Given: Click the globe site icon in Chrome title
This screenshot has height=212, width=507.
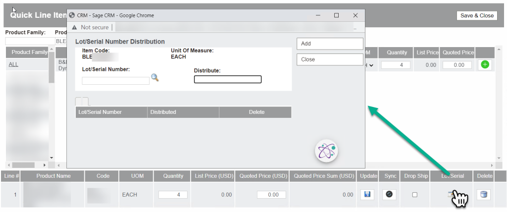Looking at the screenshot, I should pyautogui.click(x=72, y=15).
